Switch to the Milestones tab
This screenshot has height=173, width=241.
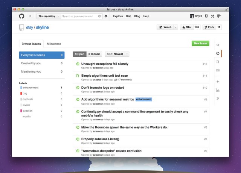pyautogui.click(x=54, y=44)
